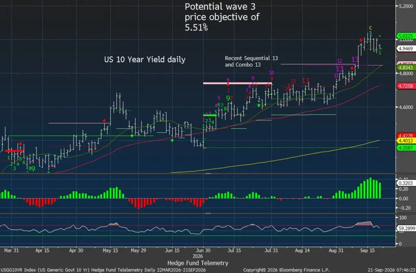Click the red down arrow above Mar 31 bars
416x273 pixels.
(x=20, y=144)
